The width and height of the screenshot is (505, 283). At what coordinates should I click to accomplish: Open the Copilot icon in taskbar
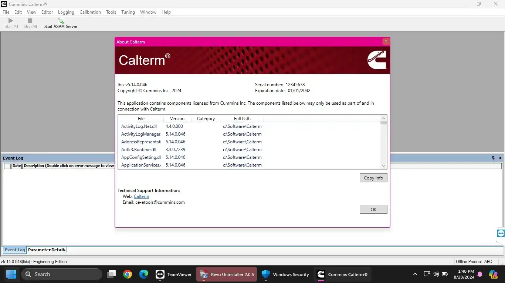(493, 274)
